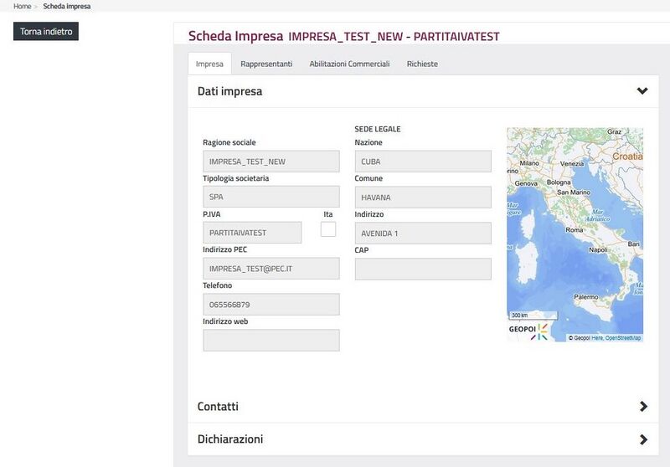Select the Telefono input field

(x=271, y=305)
